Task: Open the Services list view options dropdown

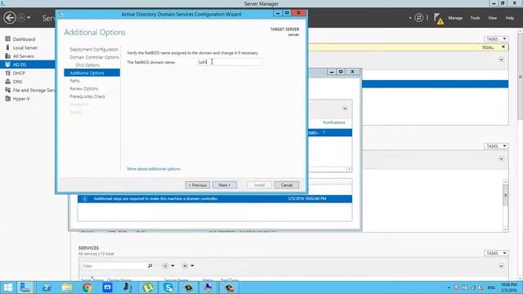Action: [168, 265]
